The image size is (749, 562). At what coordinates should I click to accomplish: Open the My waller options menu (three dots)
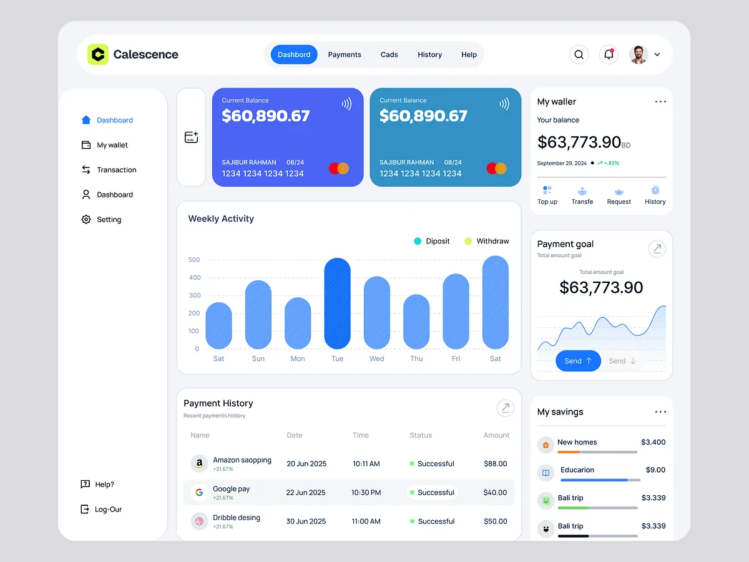[660, 101]
